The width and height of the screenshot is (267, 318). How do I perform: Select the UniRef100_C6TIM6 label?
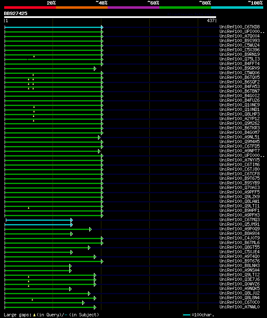pyautogui.click(x=239, y=165)
